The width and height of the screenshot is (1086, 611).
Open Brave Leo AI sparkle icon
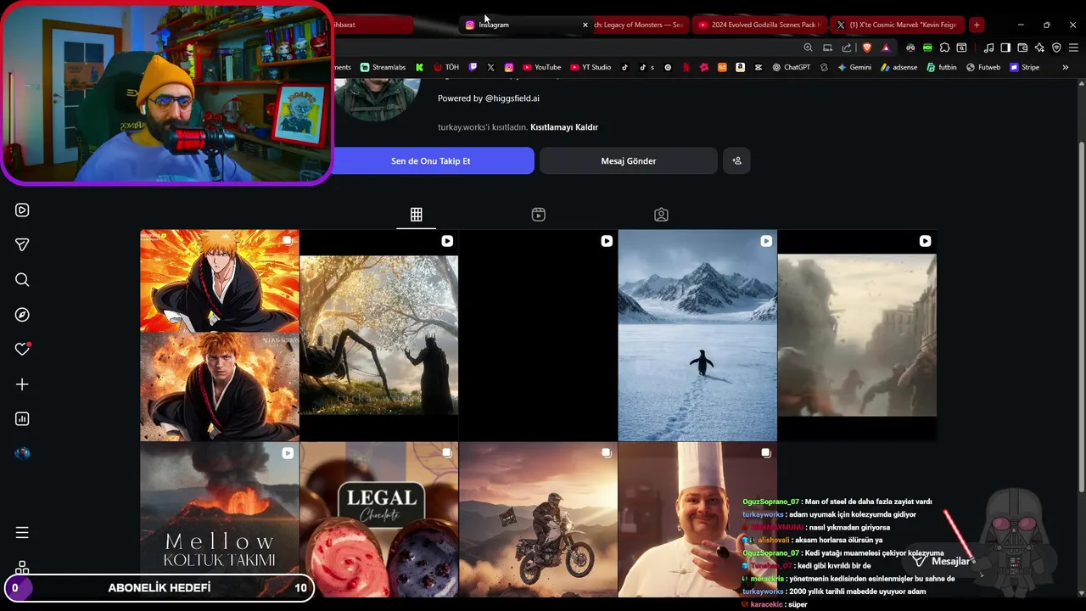1039,48
